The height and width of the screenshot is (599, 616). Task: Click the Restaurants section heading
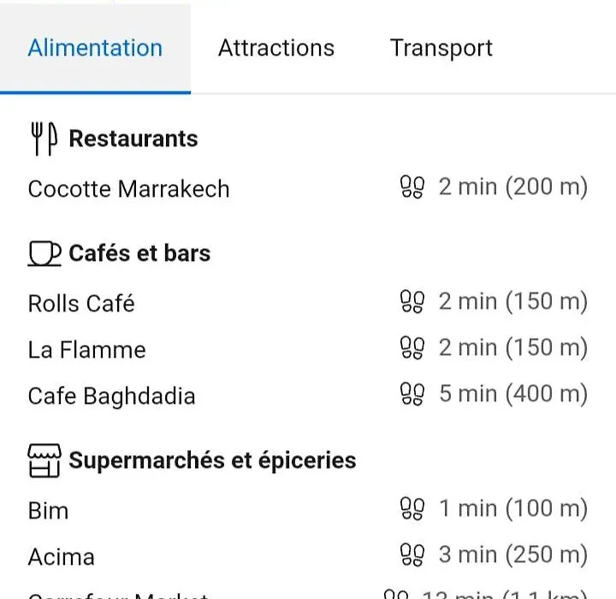[133, 139]
